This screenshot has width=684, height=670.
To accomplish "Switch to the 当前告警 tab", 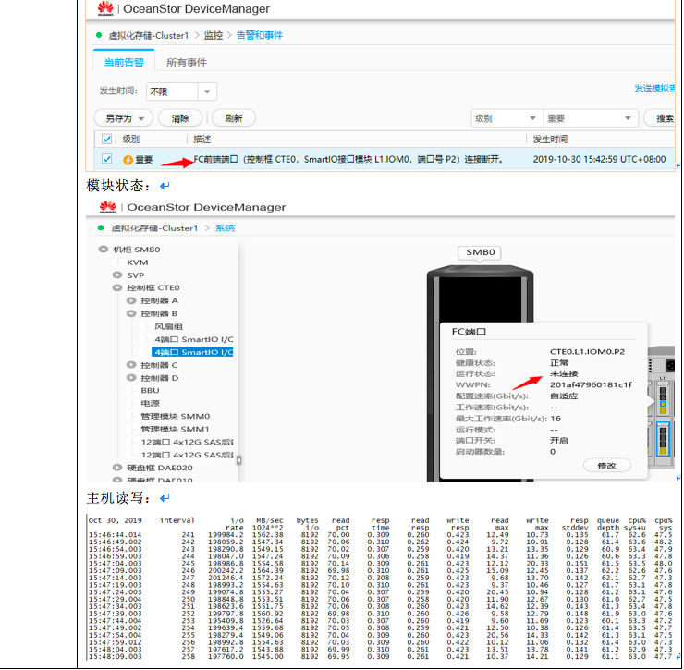I will 124,62.
